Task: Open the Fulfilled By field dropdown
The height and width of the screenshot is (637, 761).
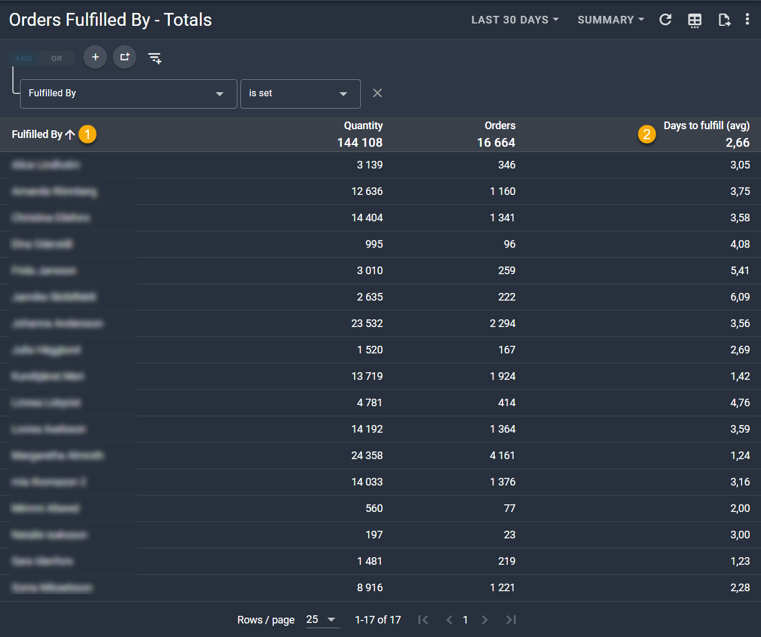Action: pos(128,94)
